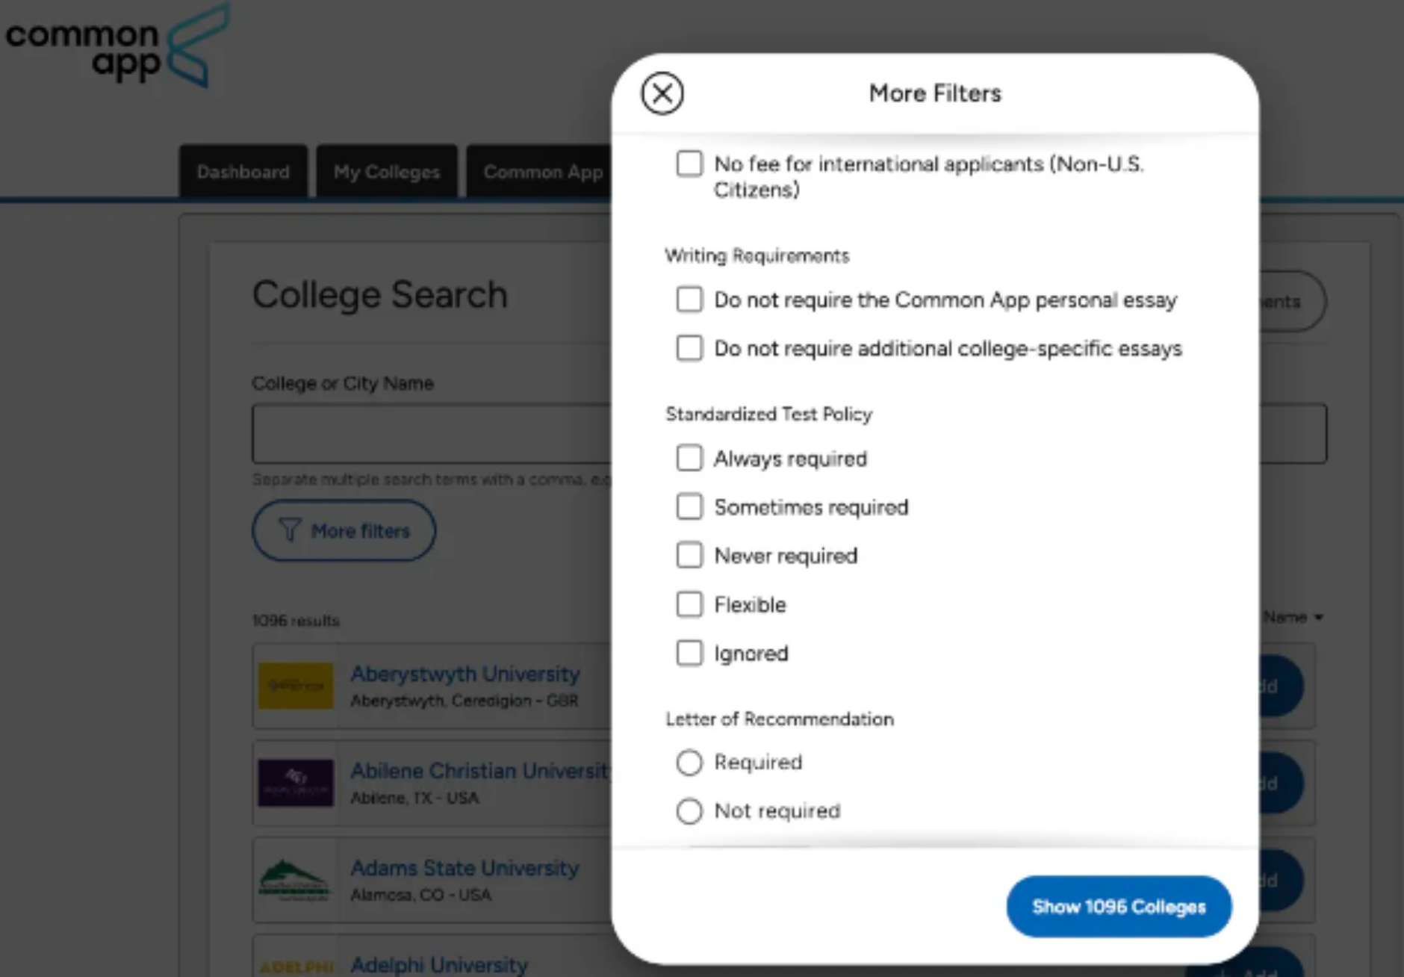Select Required for Letter of Recommendation
The height and width of the screenshot is (977, 1404).
click(689, 763)
